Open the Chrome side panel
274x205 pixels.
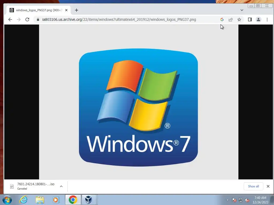pyautogui.click(x=250, y=19)
